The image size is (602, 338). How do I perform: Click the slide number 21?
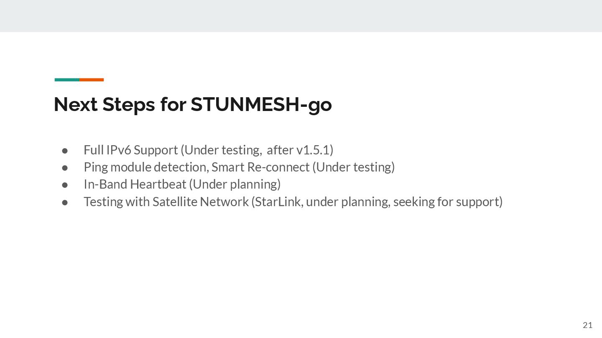point(587,325)
